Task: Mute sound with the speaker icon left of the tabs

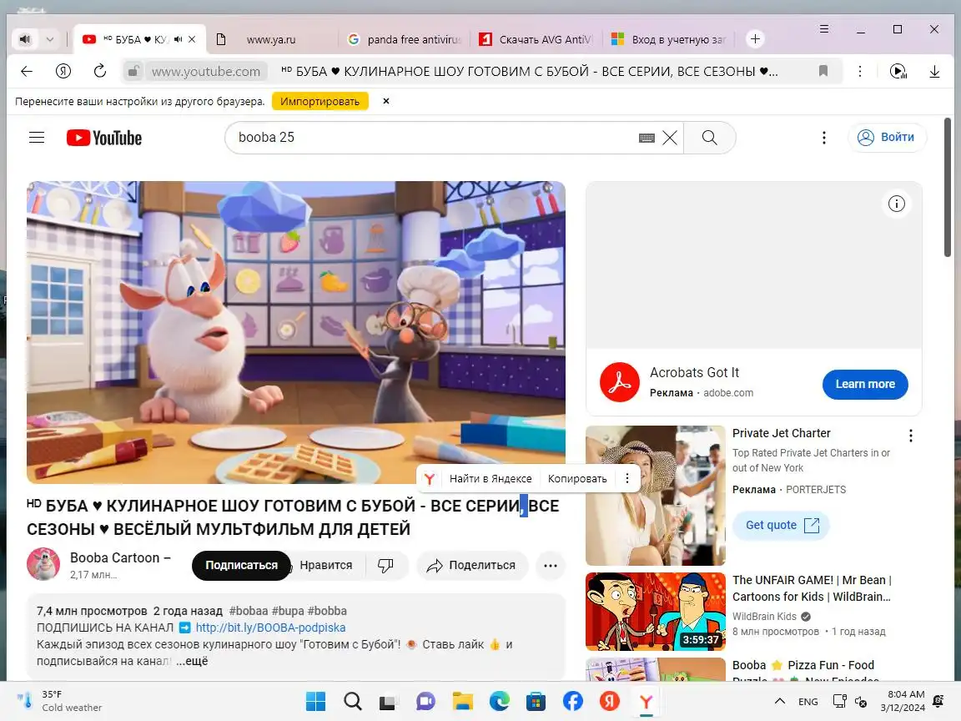Action: tap(24, 39)
